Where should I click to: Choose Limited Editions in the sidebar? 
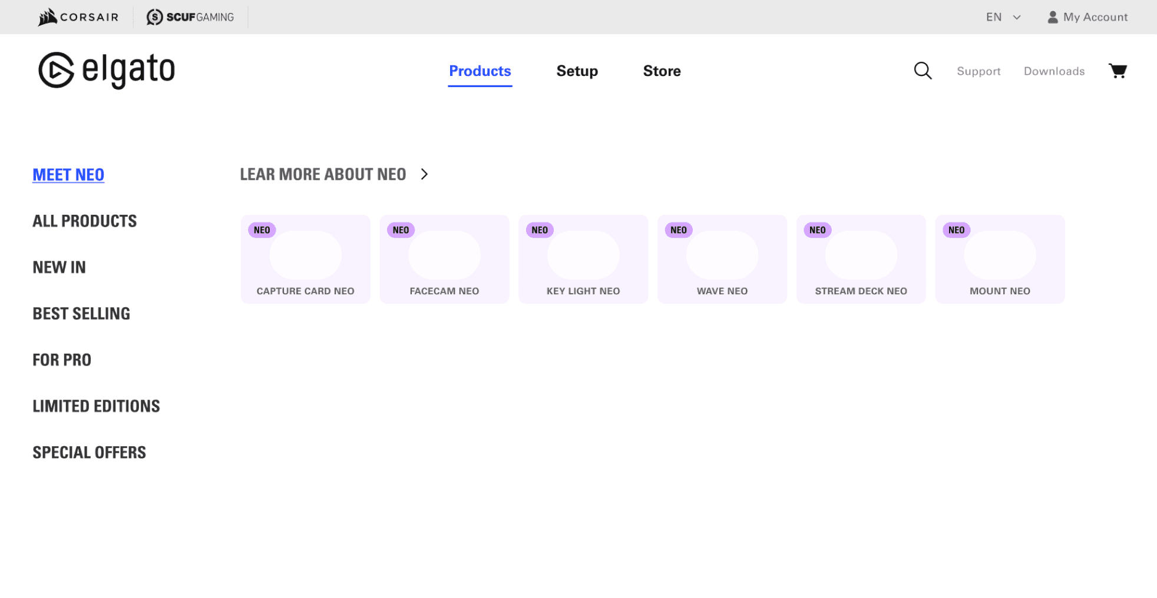[96, 406]
